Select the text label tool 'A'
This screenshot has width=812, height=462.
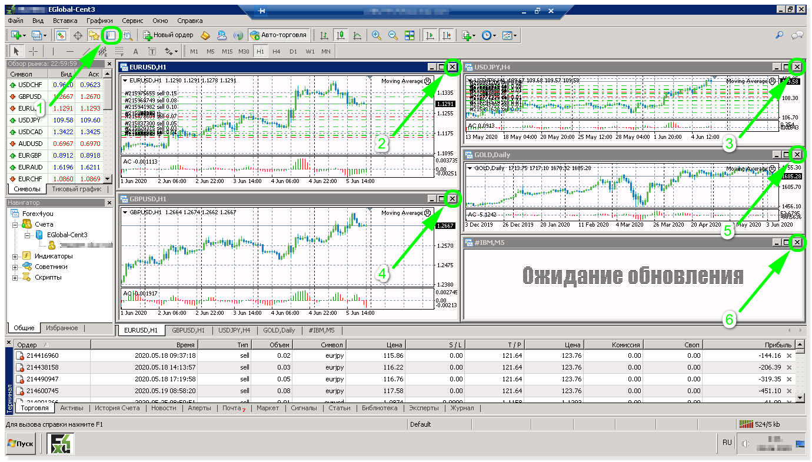click(135, 51)
